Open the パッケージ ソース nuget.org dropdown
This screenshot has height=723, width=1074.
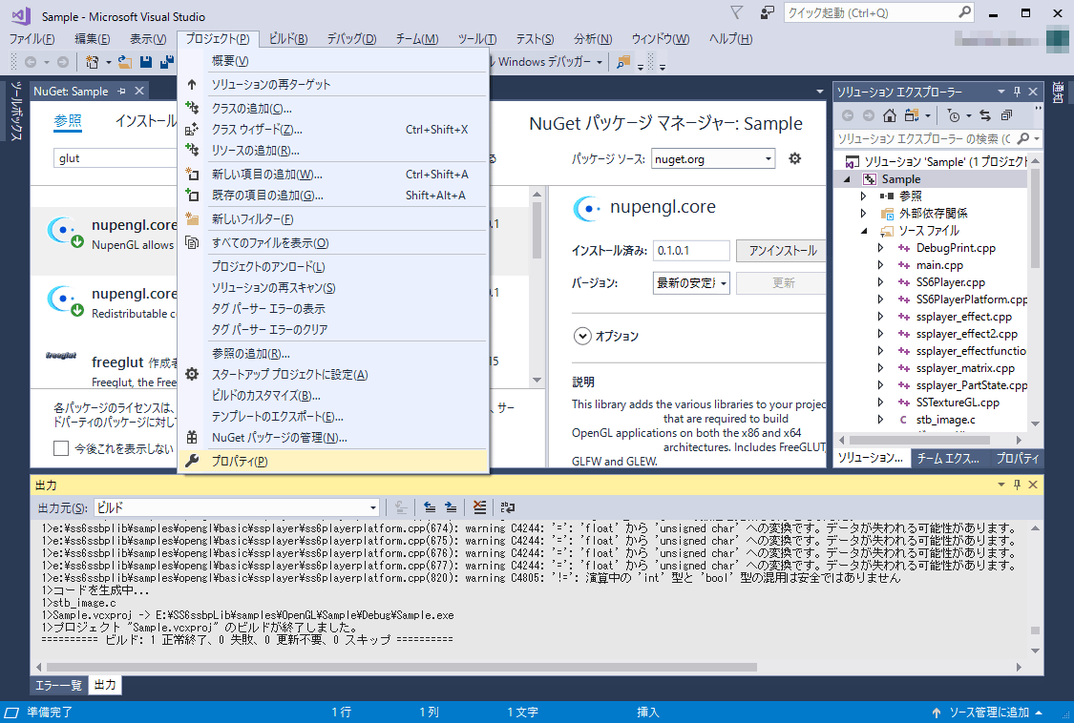712,159
